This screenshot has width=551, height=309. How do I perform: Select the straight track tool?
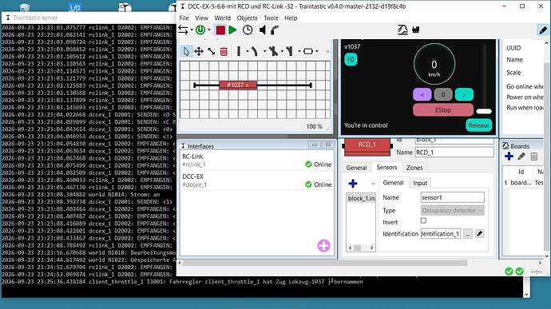(x=239, y=52)
